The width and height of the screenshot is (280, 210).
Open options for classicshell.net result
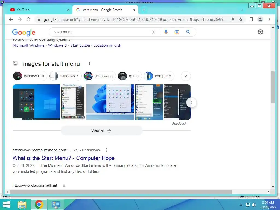(64, 185)
